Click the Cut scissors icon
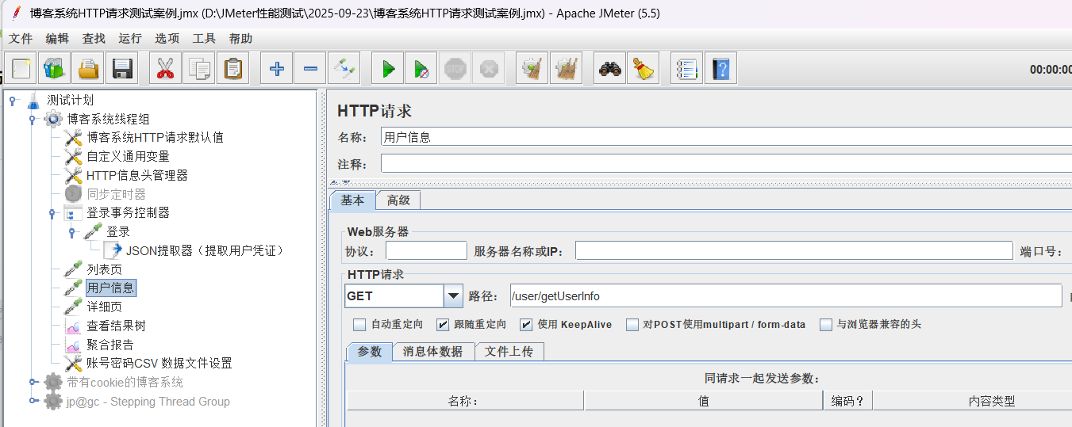1072x427 pixels. pyautogui.click(x=165, y=69)
